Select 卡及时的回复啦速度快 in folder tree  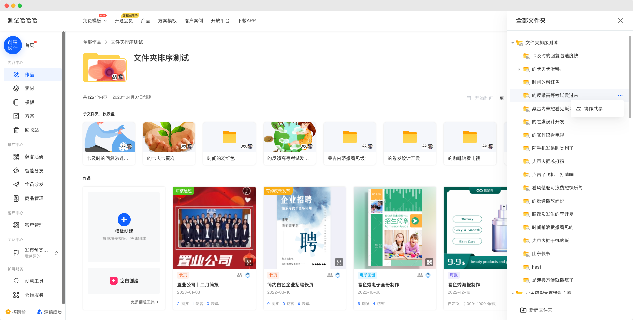click(x=555, y=56)
